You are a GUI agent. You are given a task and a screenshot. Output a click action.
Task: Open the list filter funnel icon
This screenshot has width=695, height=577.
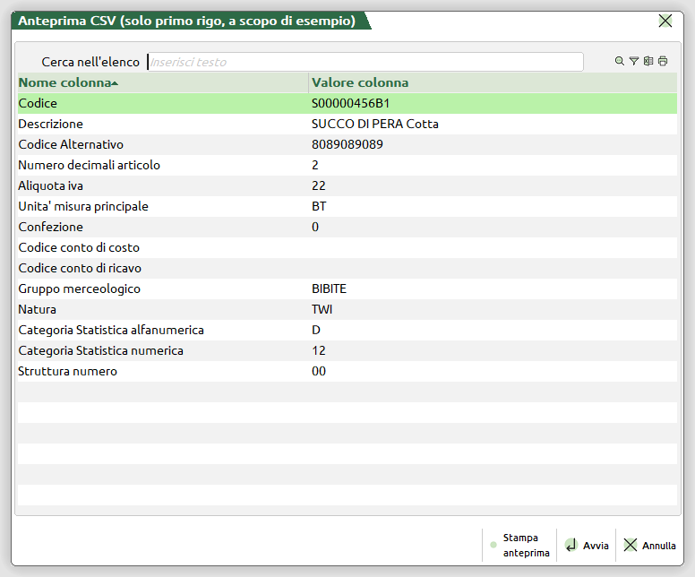(633, 62)
